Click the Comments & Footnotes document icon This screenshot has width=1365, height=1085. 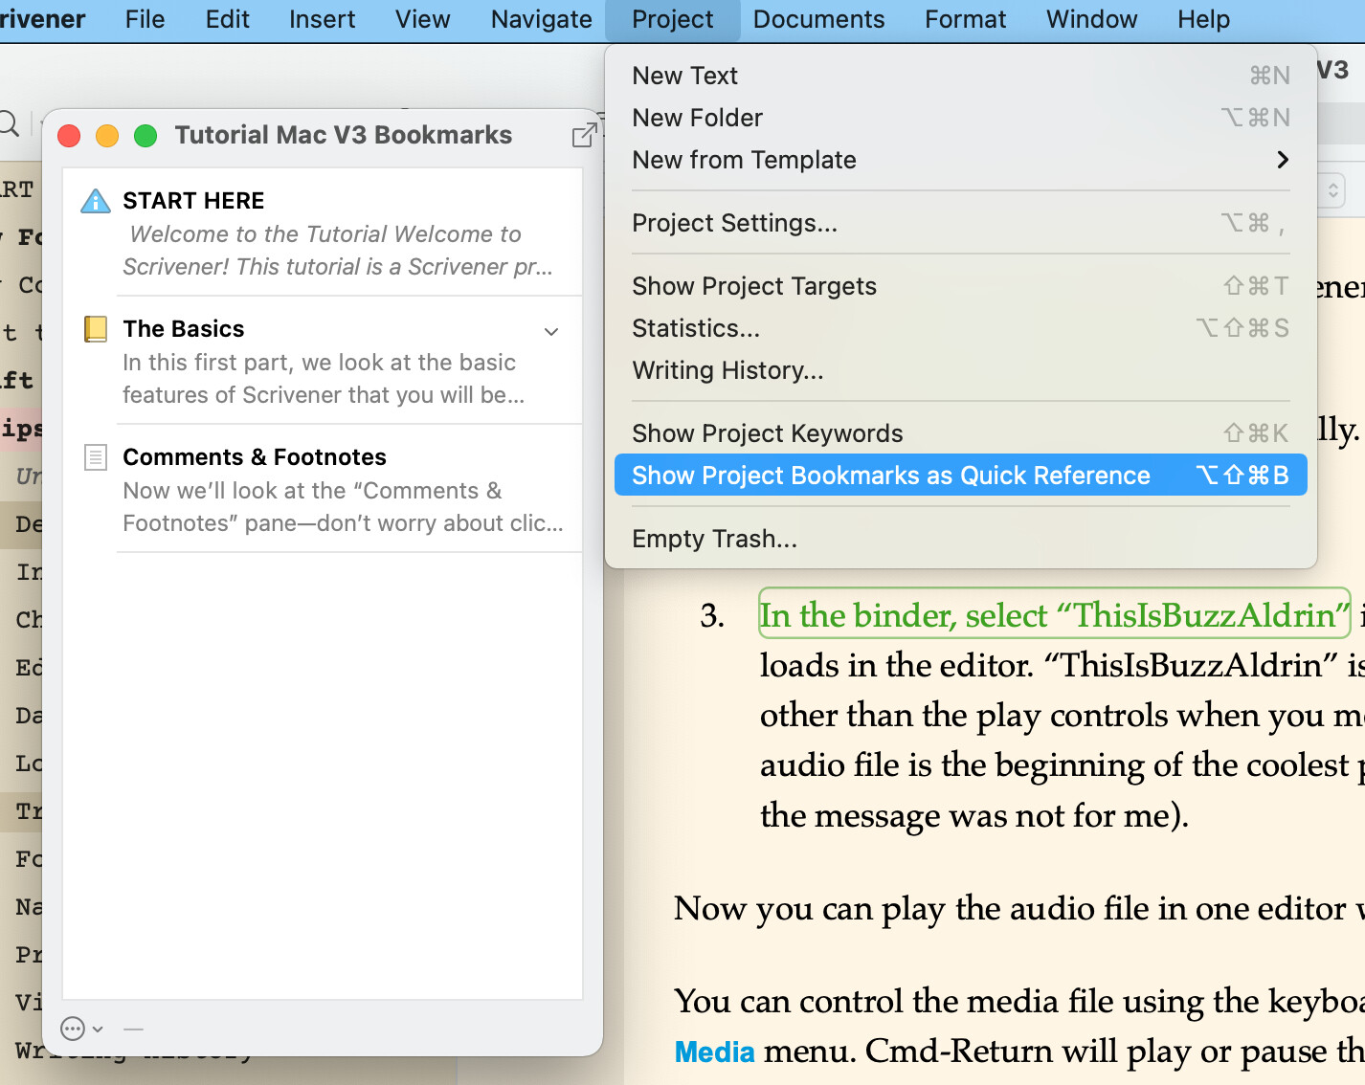[96, 457]
